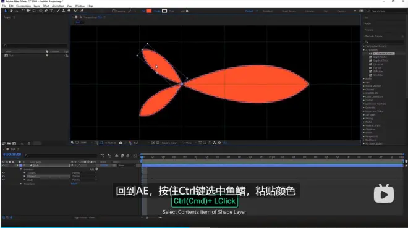The height and width of the screenshot is (228, 408).
Task: Click the snapshot camera icon in viewer
Action: coord(121,143)
